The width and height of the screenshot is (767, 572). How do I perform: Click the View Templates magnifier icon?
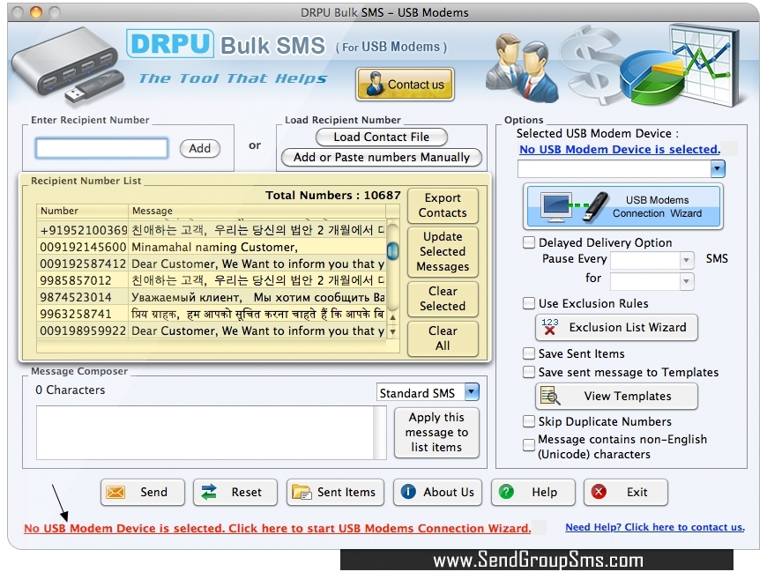(x=550, y=396)
